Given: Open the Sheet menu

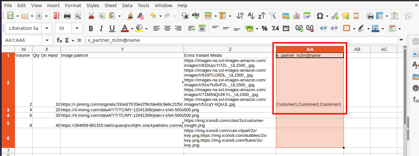Looking at the screenshot, I should [x=111, y=5].
